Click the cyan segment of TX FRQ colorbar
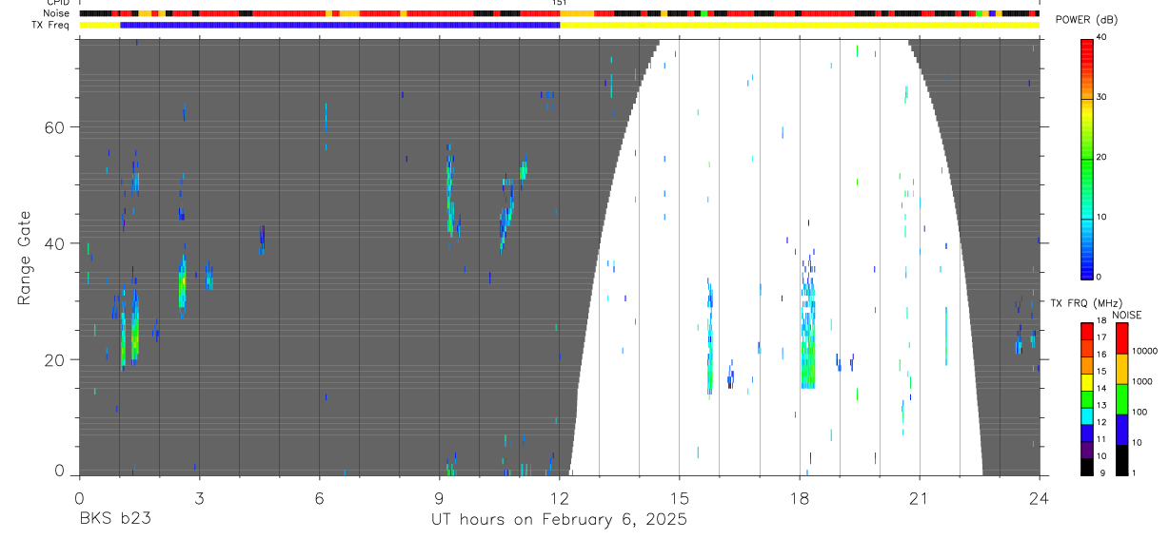Screen dimensions: 1169x539 coord(1086,415)
